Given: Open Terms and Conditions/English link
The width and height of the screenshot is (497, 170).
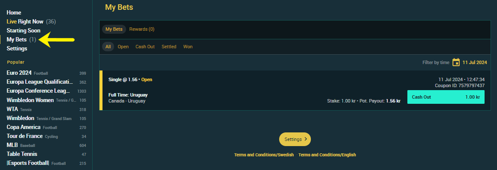Looking at the screenshot, I should [327, 155].
